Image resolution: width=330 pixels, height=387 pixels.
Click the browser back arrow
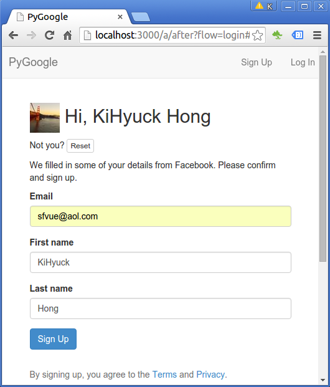point(13,36)
